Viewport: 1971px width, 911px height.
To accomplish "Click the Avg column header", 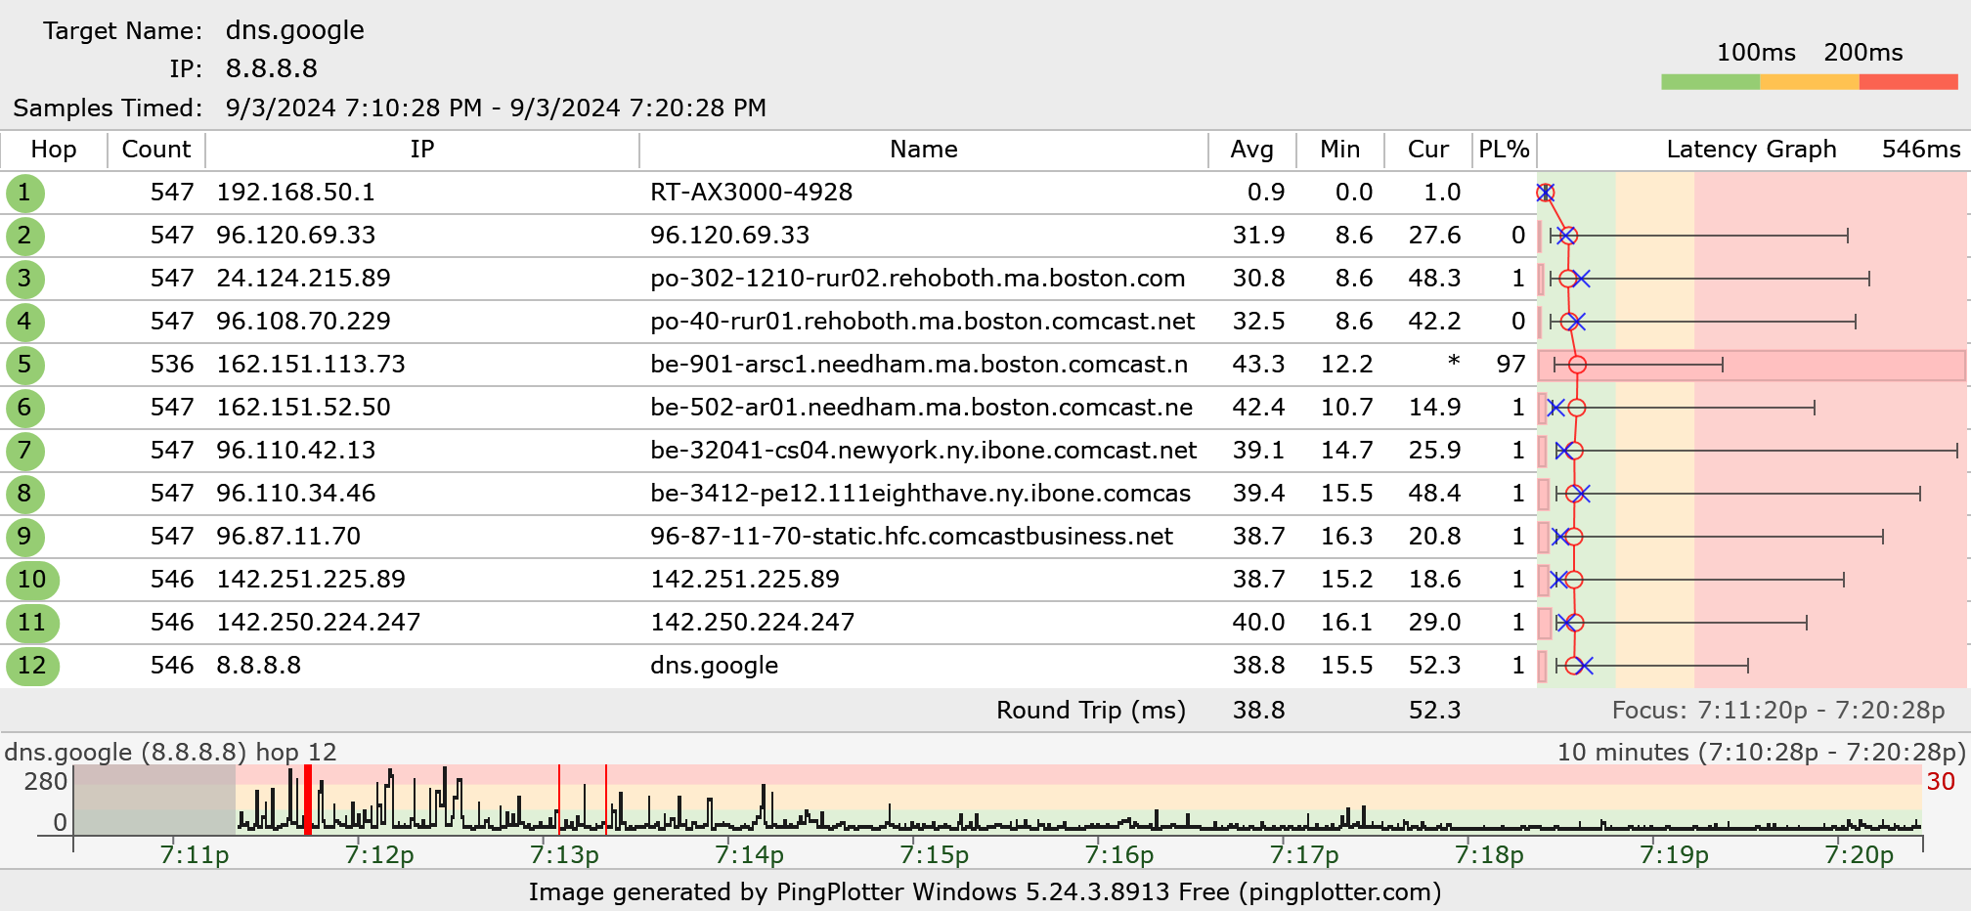I will pyautogui.click(x=1252, y=150).
